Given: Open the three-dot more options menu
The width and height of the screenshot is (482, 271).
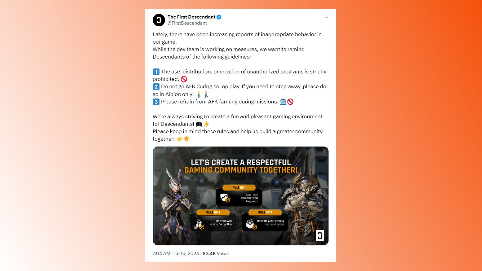Looking at the screenshot, I should pyautogui.click(x=326, y=17).
